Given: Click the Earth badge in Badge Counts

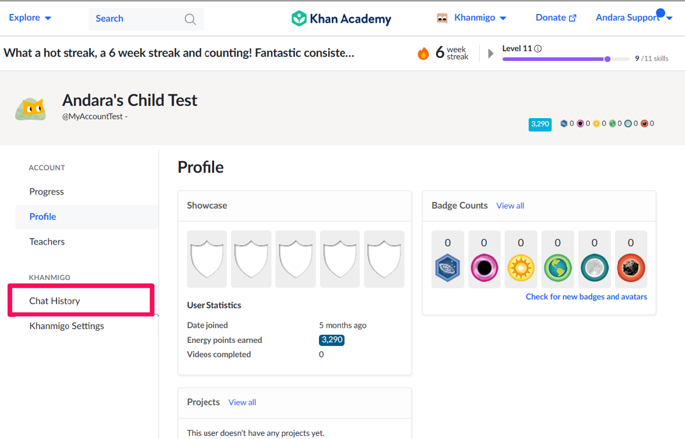Looking at the screenshot, I should point(558,267).
